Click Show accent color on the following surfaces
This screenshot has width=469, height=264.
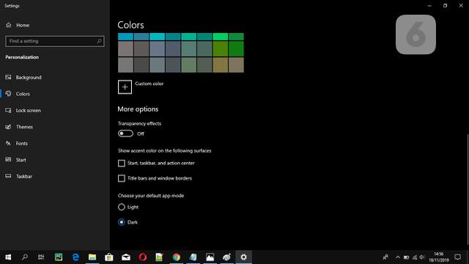tap(164, 151)
